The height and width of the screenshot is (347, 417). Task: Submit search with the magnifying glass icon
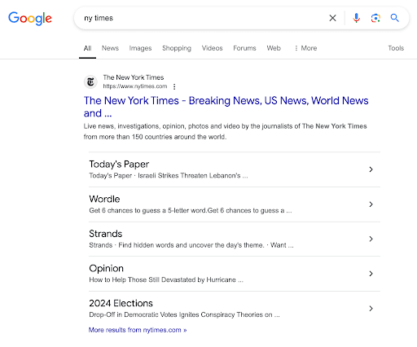coord(394,18)
